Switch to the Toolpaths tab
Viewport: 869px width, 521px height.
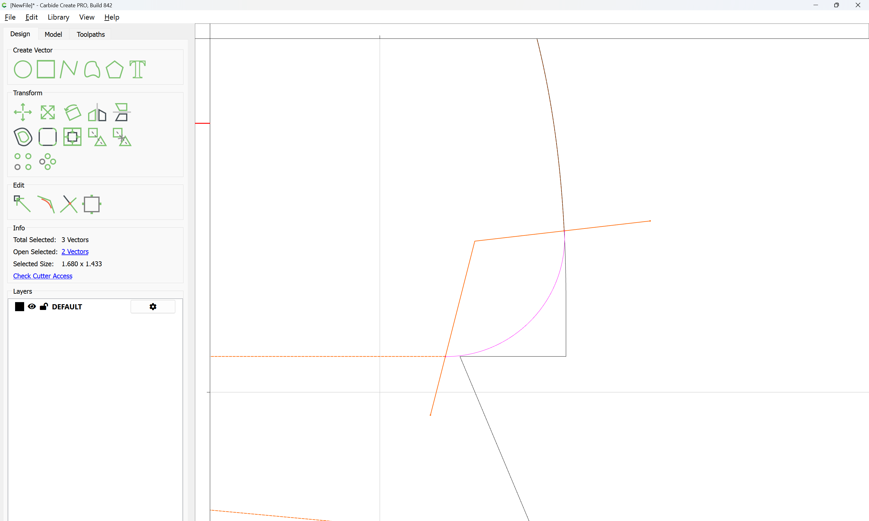click(91, 34)
